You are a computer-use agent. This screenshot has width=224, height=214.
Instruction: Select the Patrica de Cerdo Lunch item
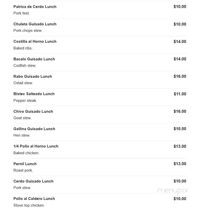tap(35, 7)
